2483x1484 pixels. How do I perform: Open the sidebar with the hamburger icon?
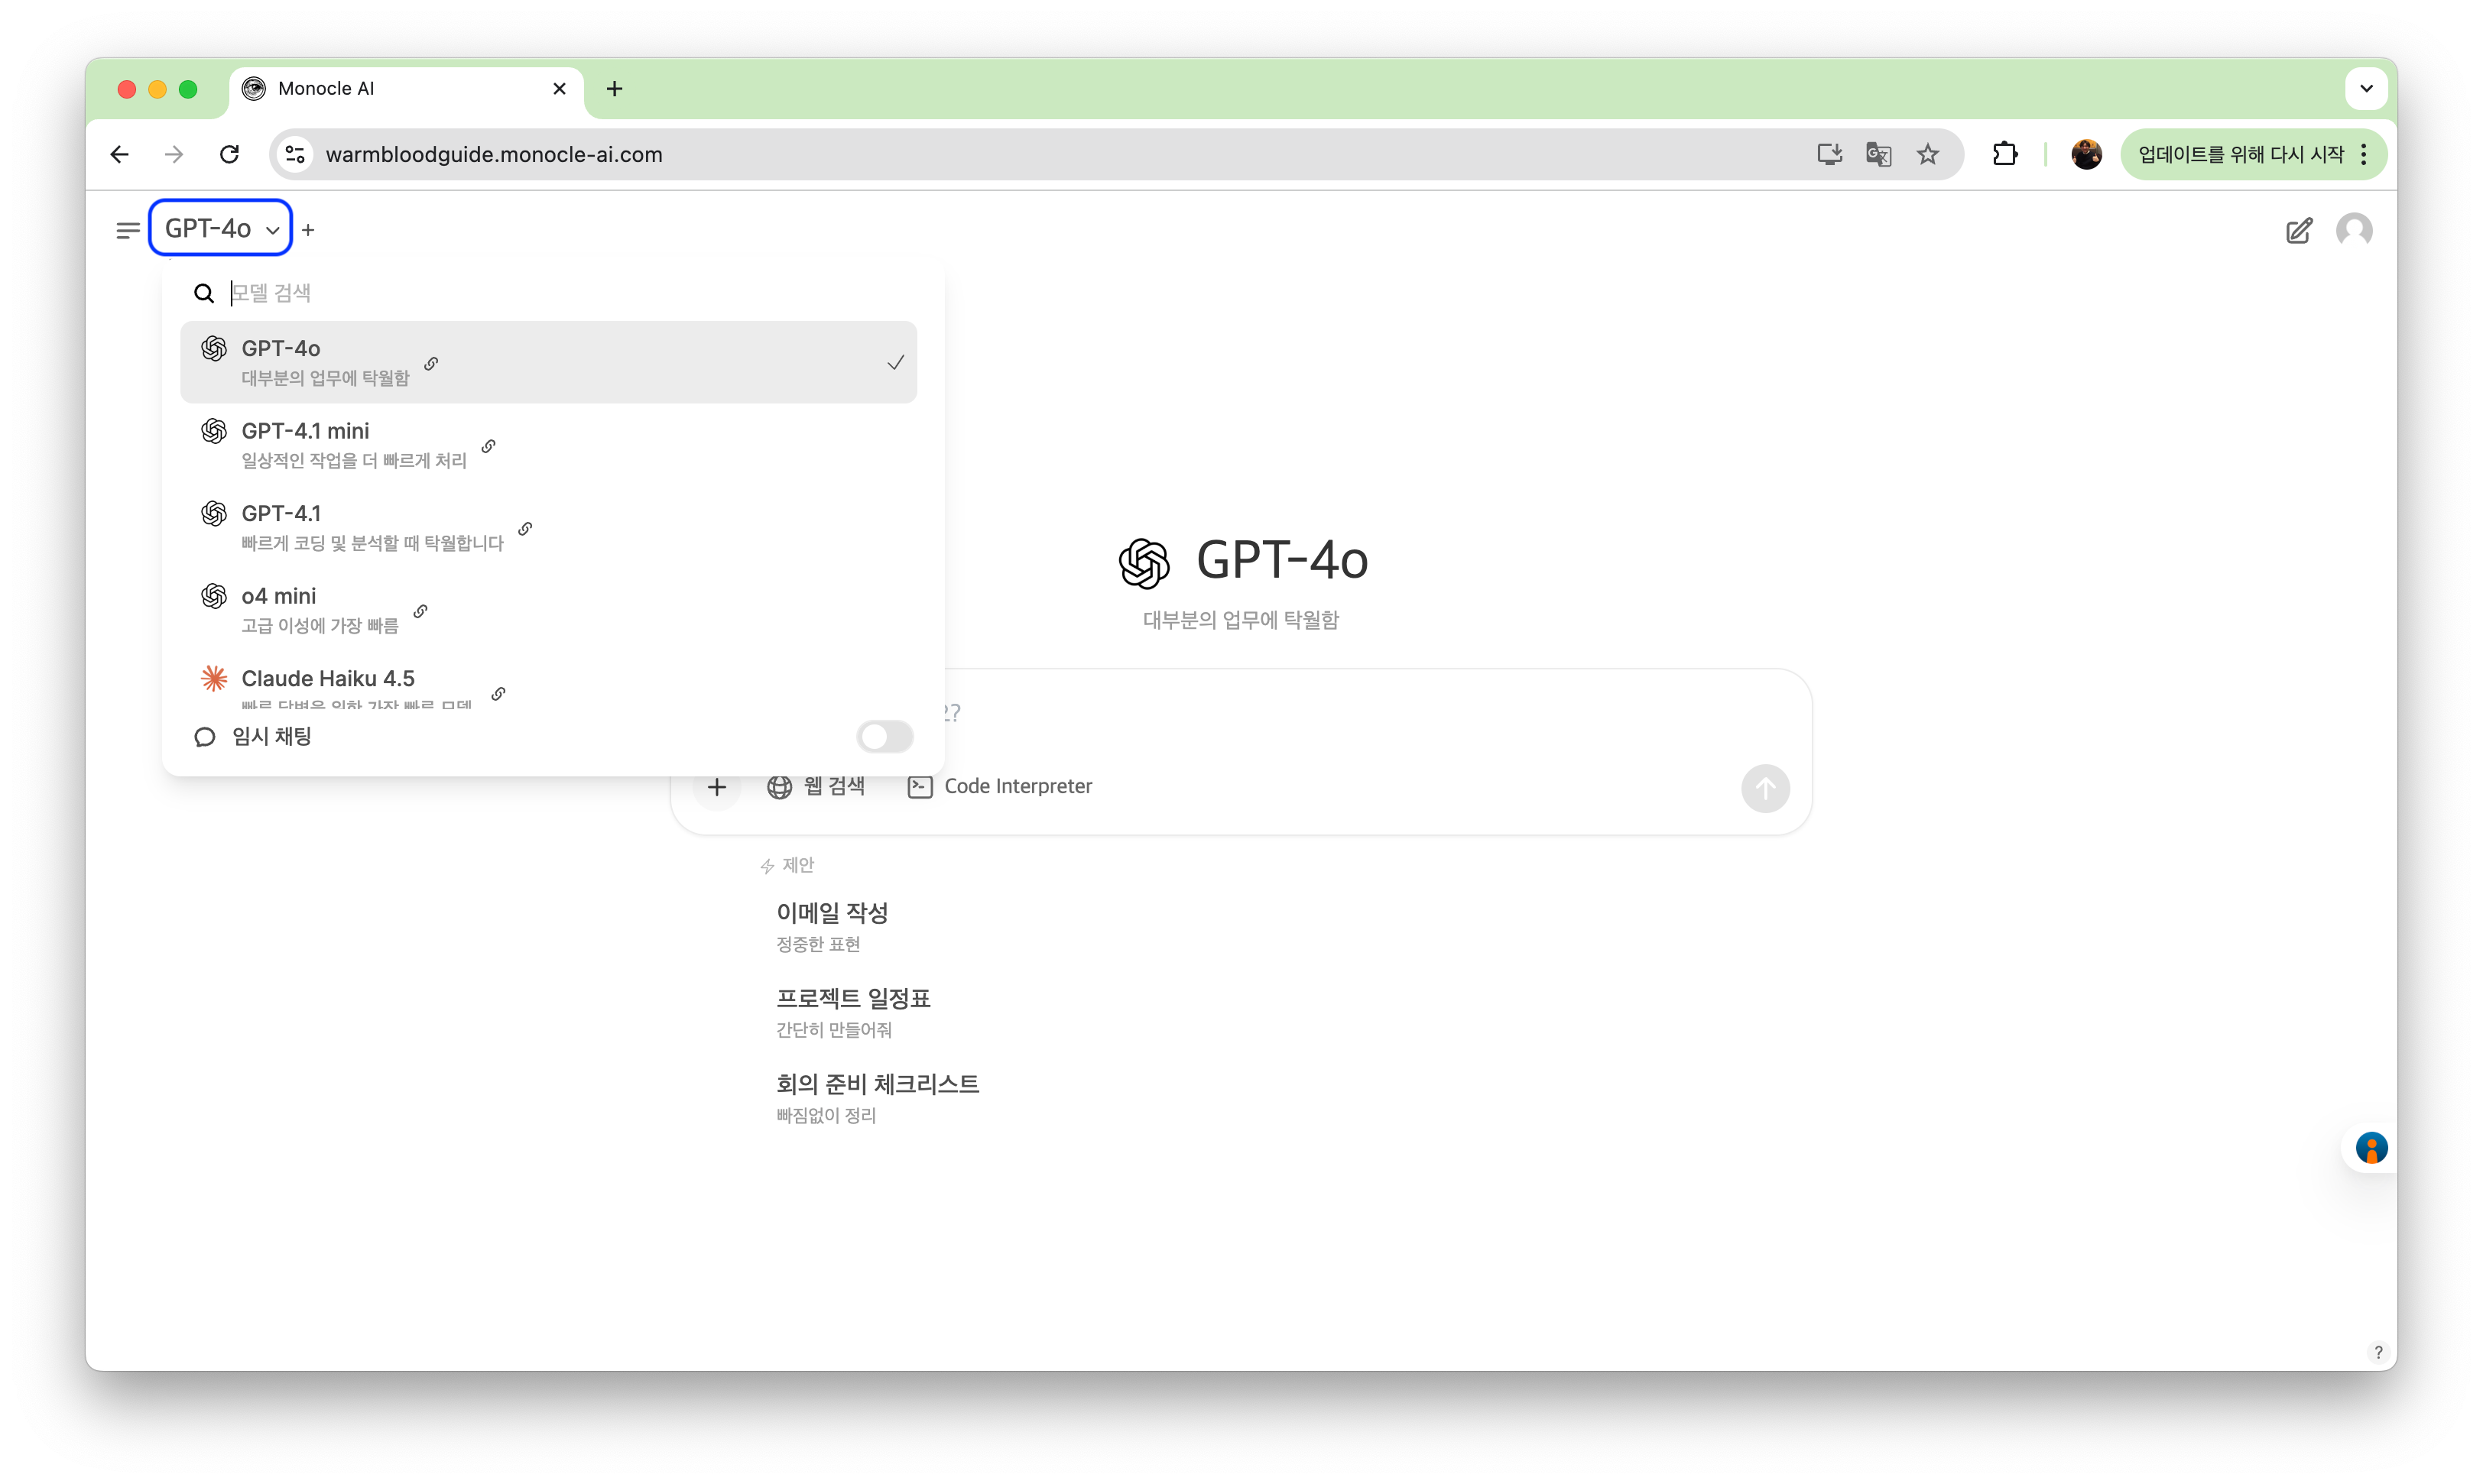(x=127, y=229)
